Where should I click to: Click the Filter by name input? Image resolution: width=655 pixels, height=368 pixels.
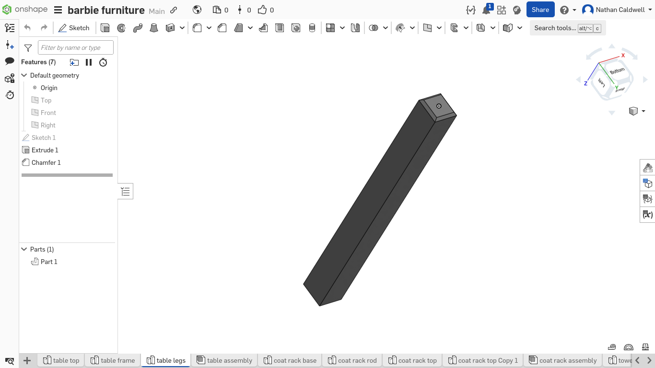click(x=76, y=47)
